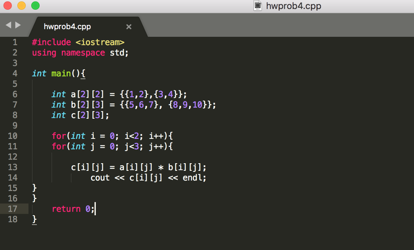Click cout on line 14

coord(100,178)
